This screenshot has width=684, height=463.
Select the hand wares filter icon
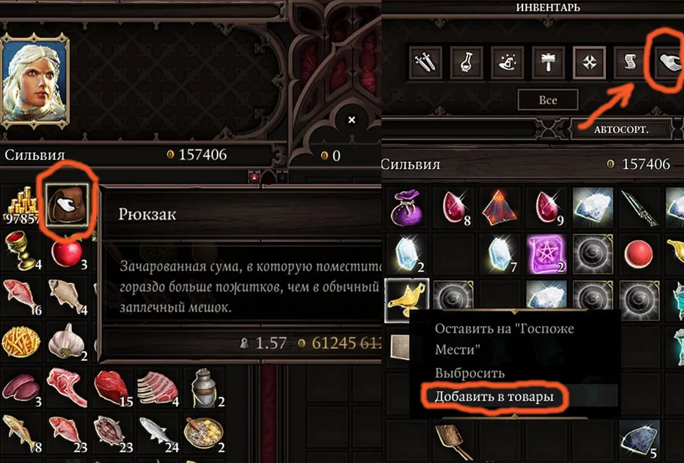[x=669, y=63]
